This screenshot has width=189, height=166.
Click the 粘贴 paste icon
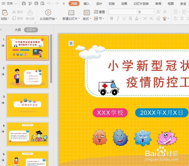[x=5, y=13]
